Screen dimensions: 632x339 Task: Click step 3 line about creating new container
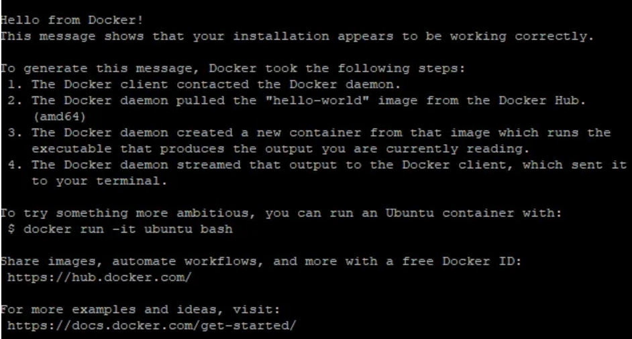[309, 133]
